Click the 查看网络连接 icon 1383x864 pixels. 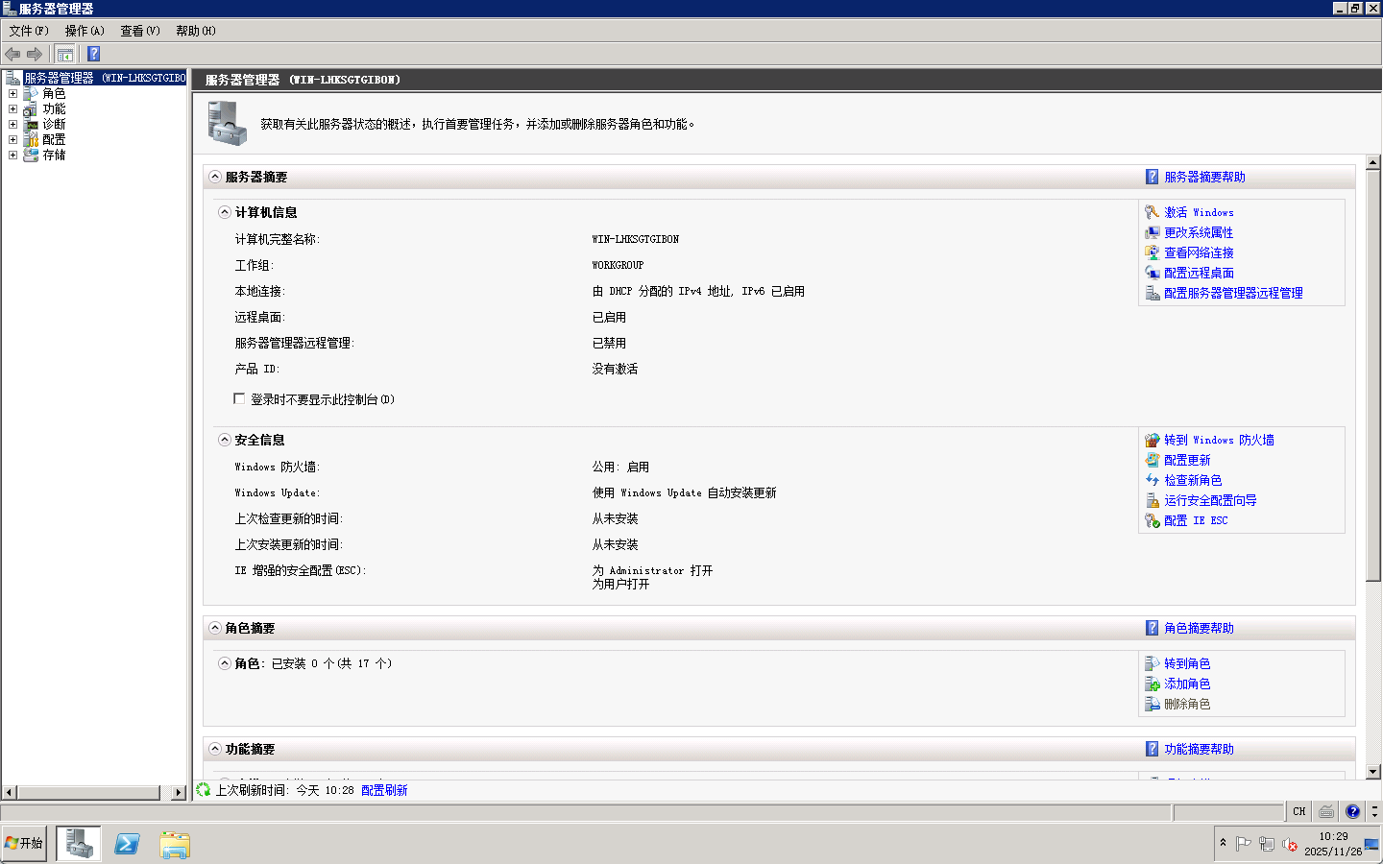point(1152,252)
